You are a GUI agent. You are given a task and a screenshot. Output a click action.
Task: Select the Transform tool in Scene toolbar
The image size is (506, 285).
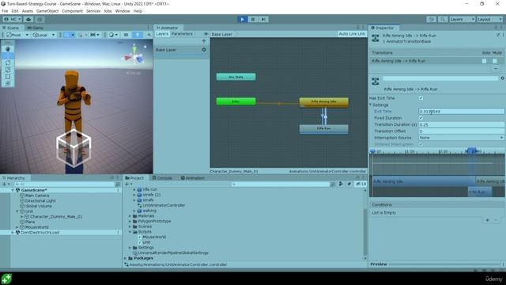(8, 83)
